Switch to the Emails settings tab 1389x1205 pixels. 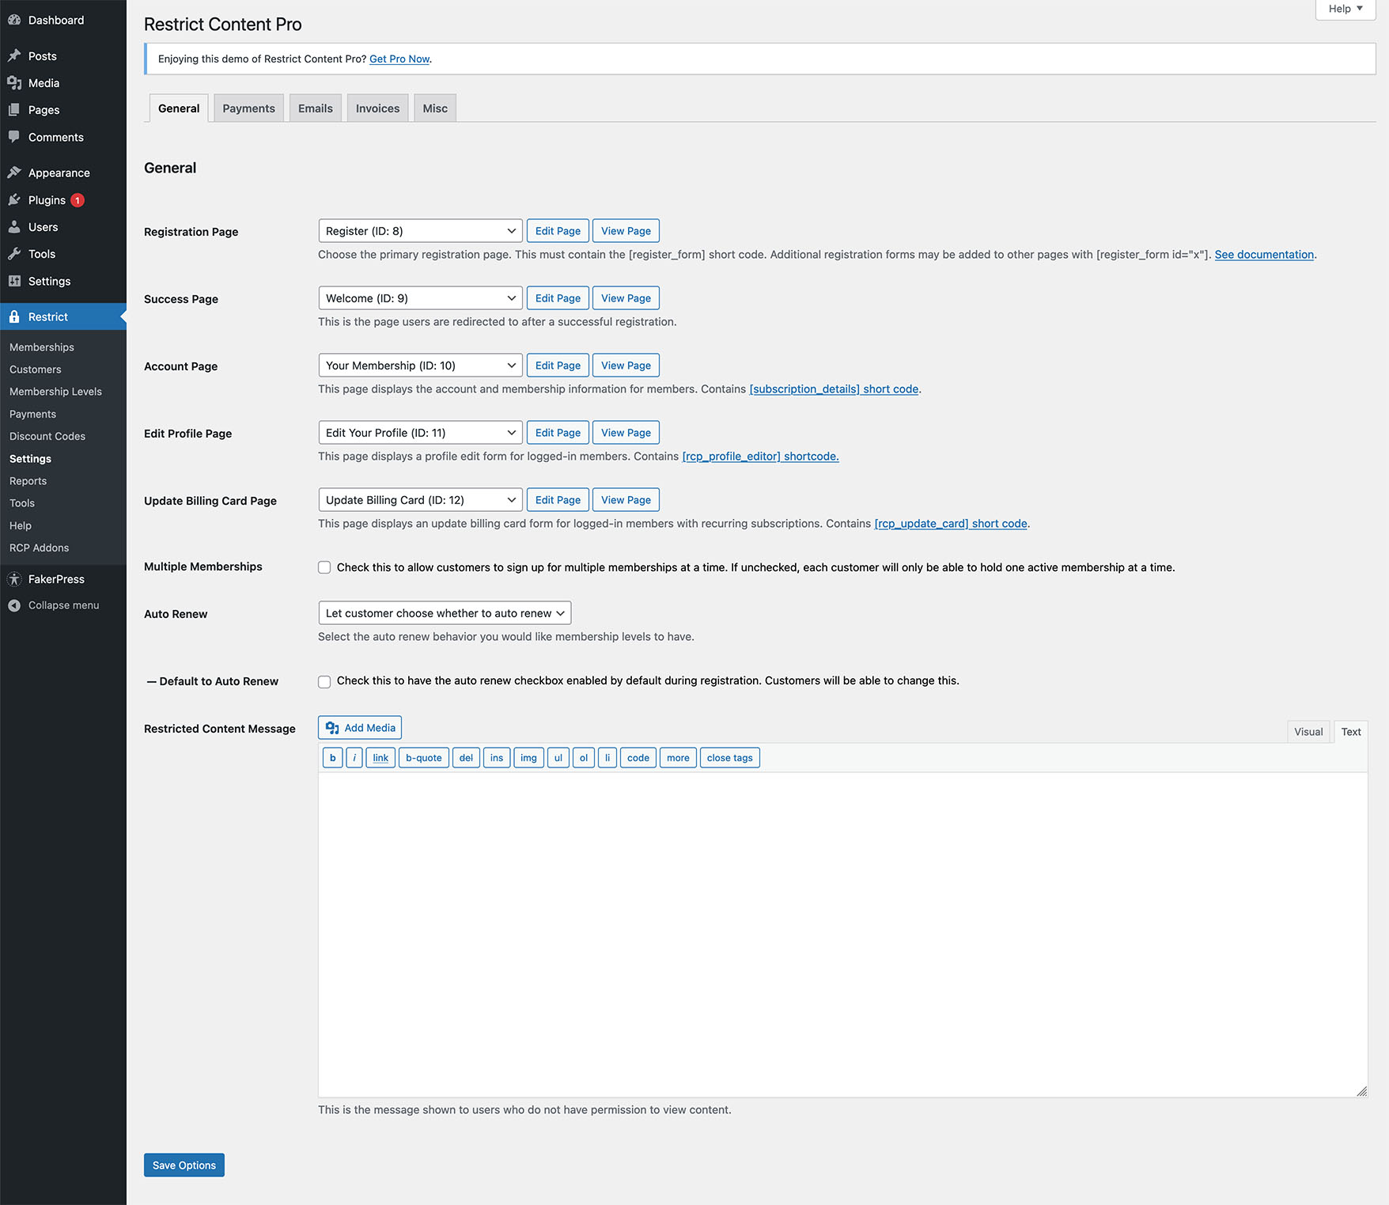point(316,108)
